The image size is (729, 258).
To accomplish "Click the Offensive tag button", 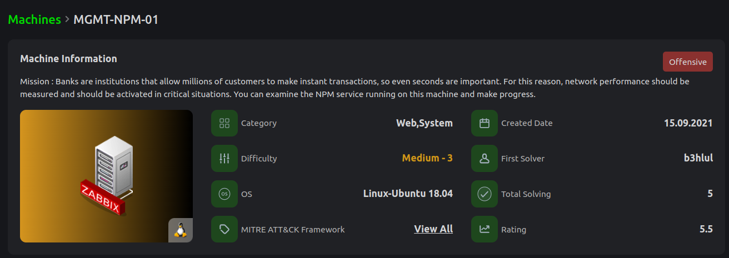I will coord(687,62).
